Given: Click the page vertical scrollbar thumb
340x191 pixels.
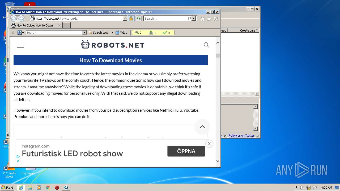Looking at the screenshot, I should [x=218, y=55].
